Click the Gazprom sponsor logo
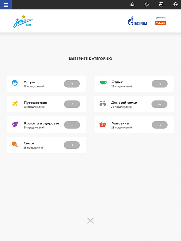The height and width of the screenshot is (241, 181). pos(137,21)
